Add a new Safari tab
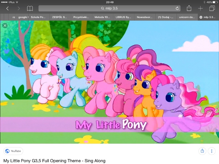The image size is (219, 164). (201, 9)
